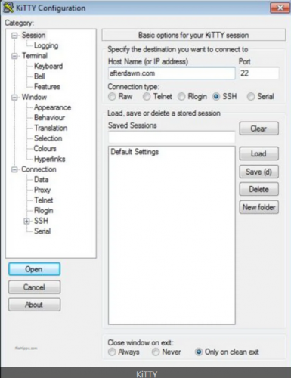
Task: Click the Port field showing 22
Action: pos(259,73)
